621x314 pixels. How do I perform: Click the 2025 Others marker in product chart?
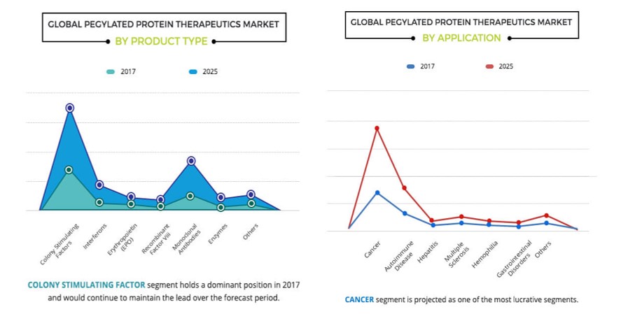[x=251, y=194]
